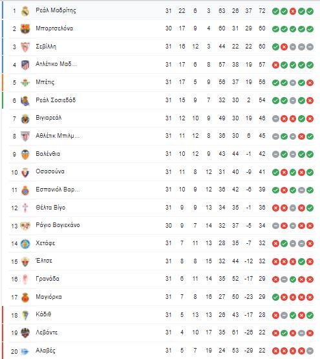Click Mallorca's green win result icon

275,297
